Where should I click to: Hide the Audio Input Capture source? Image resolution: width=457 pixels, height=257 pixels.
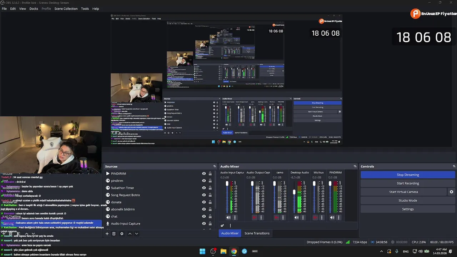204,223
